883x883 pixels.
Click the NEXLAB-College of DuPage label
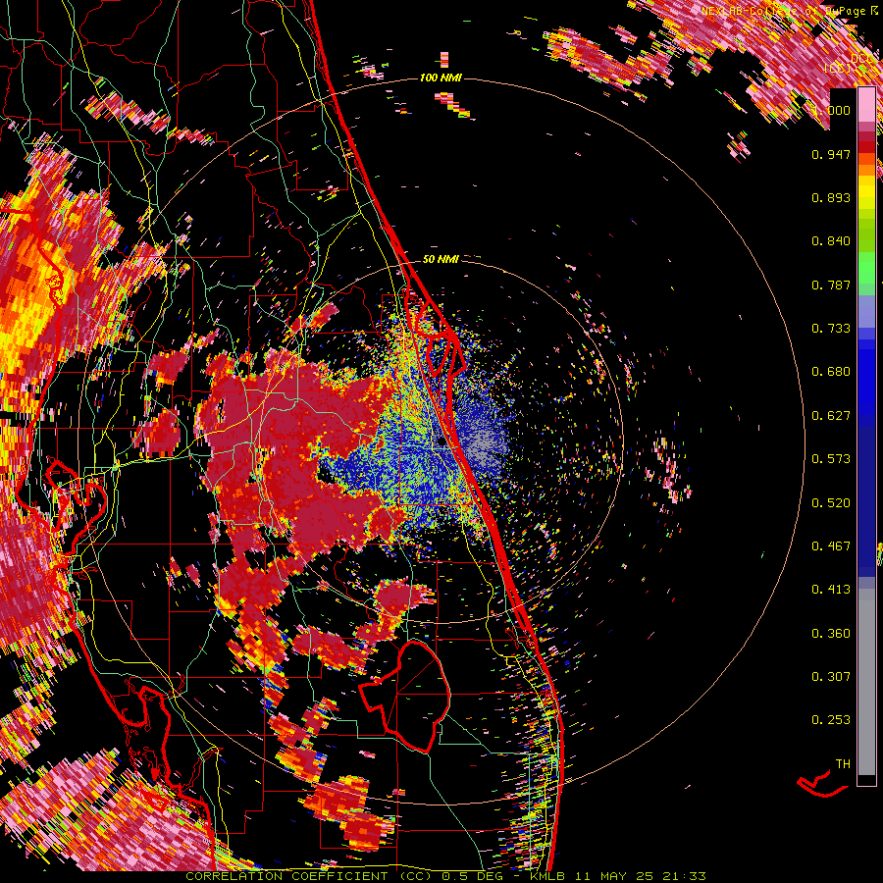[x=785, y=11]
